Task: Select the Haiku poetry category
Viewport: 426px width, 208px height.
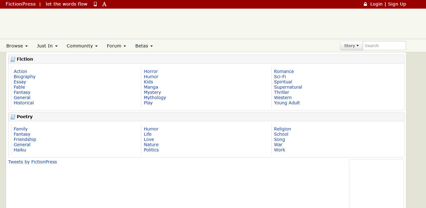Action: [20, 150]
